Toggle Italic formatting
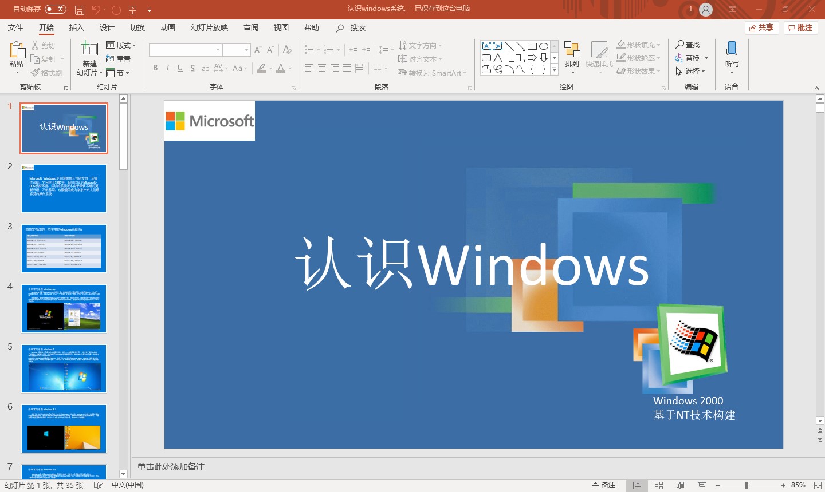 click(167, 68)
